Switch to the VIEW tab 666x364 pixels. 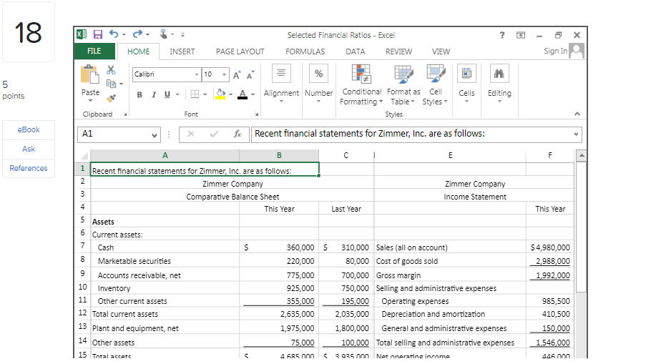441,51
